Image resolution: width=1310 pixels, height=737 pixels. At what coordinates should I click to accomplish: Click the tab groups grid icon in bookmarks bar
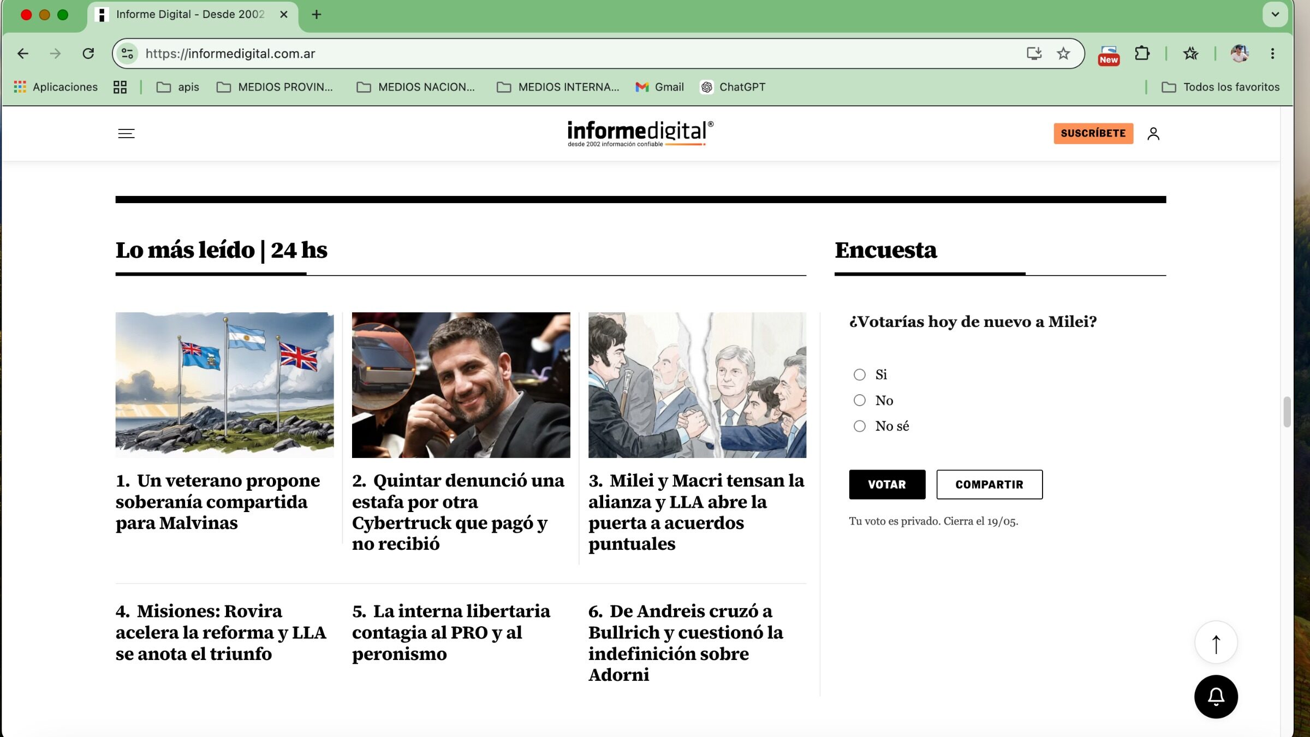coord(120,87)
